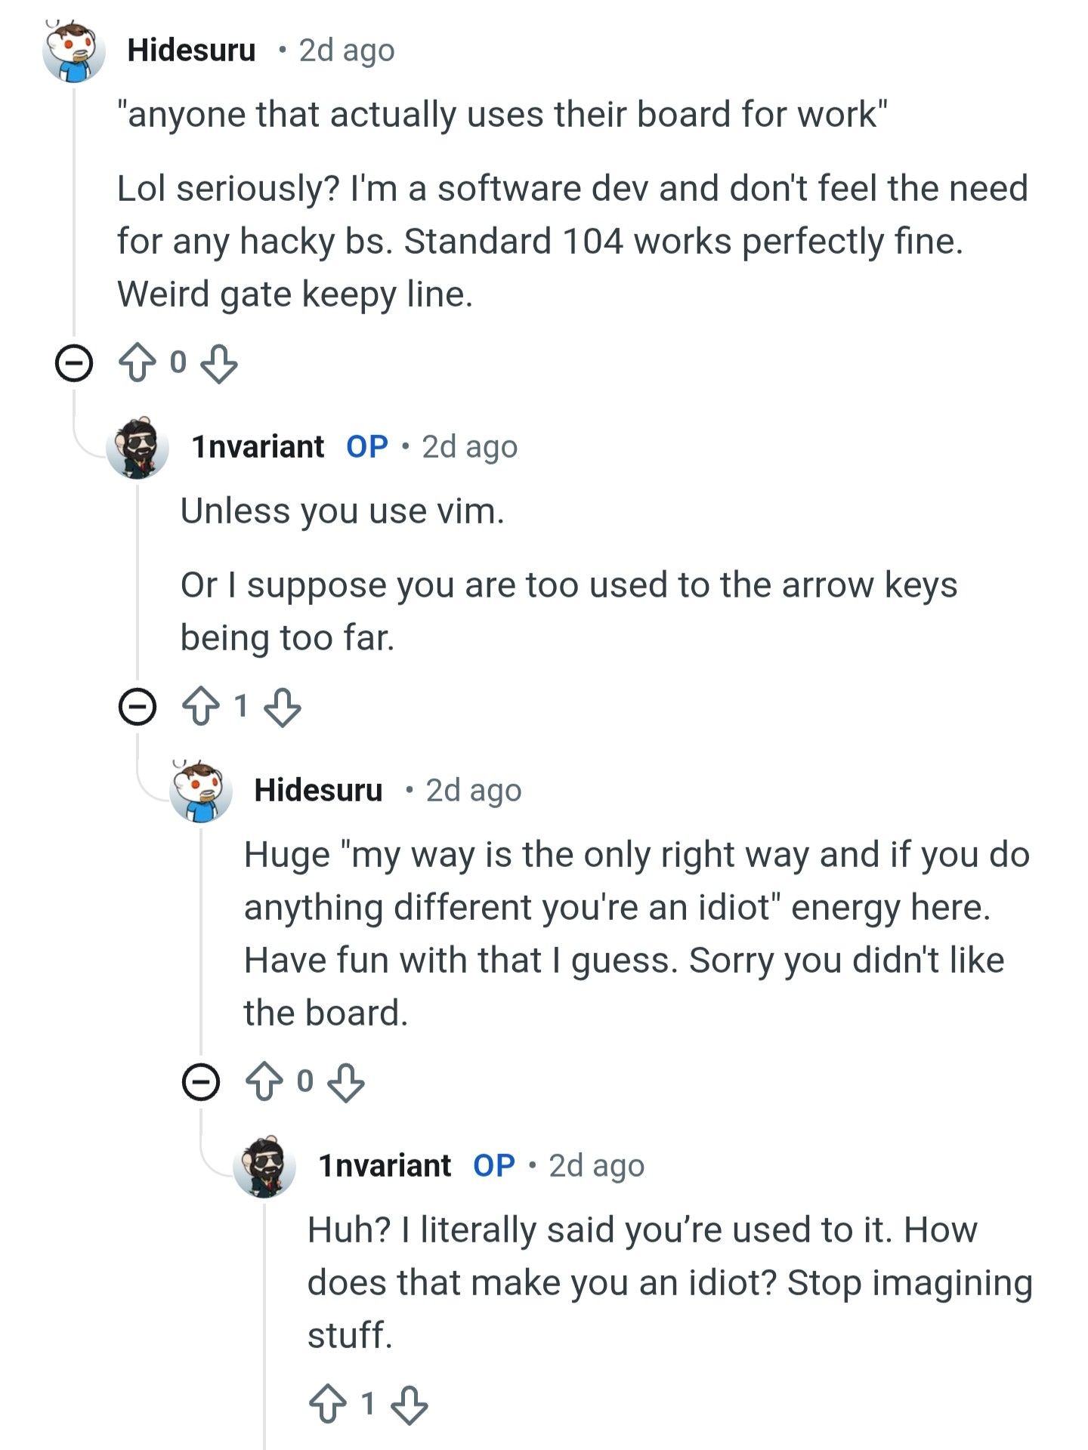Tap the OP badge on the last reply
This screenshot has width=1088, height=1450.
click(494, 1165)
